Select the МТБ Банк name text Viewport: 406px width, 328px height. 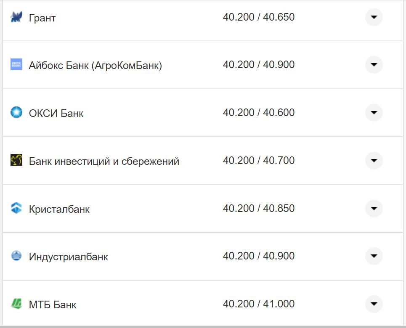point(52,304)
